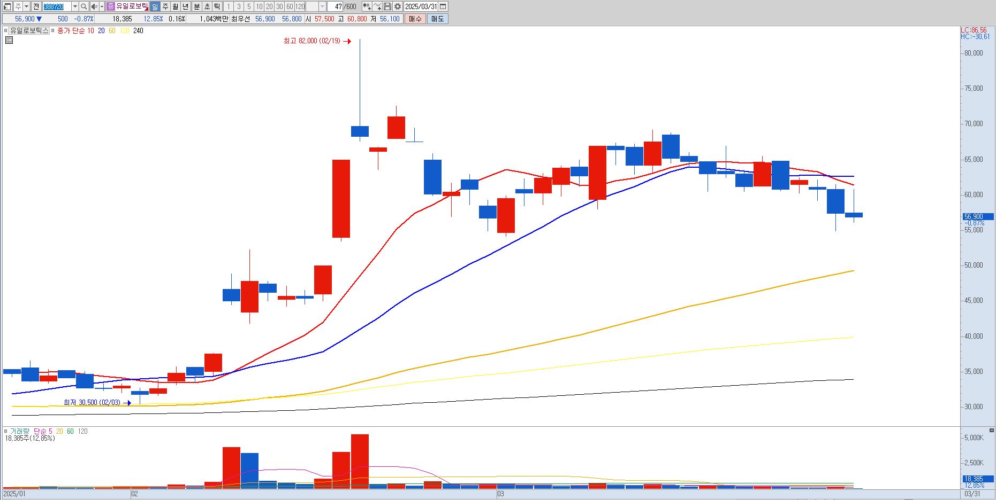The image size is (996, 500).
Task: Select the 30 interval button
Action: [279, 6]
